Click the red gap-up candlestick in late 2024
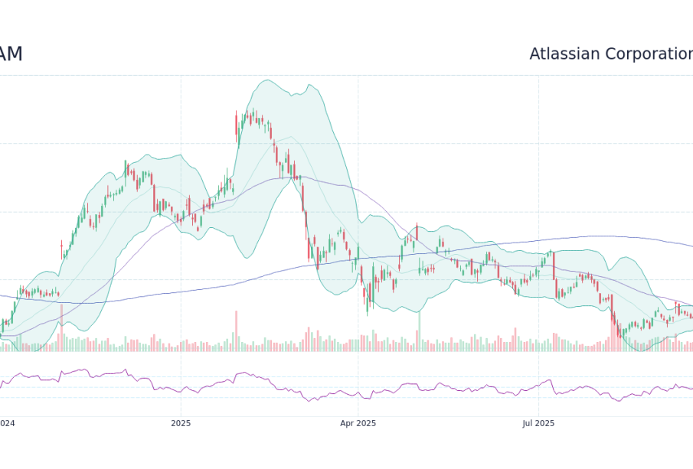This screenshot has width=693, height=469. click(x=61, y=250)
